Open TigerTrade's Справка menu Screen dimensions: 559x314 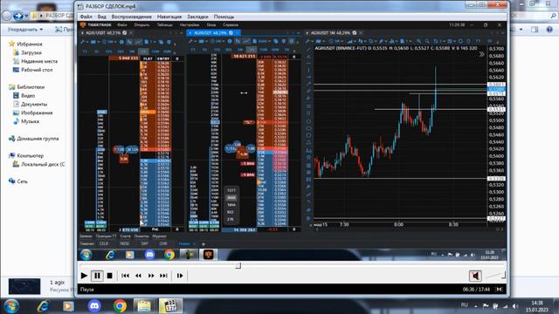pyautogui.click(x=231, y=25)
